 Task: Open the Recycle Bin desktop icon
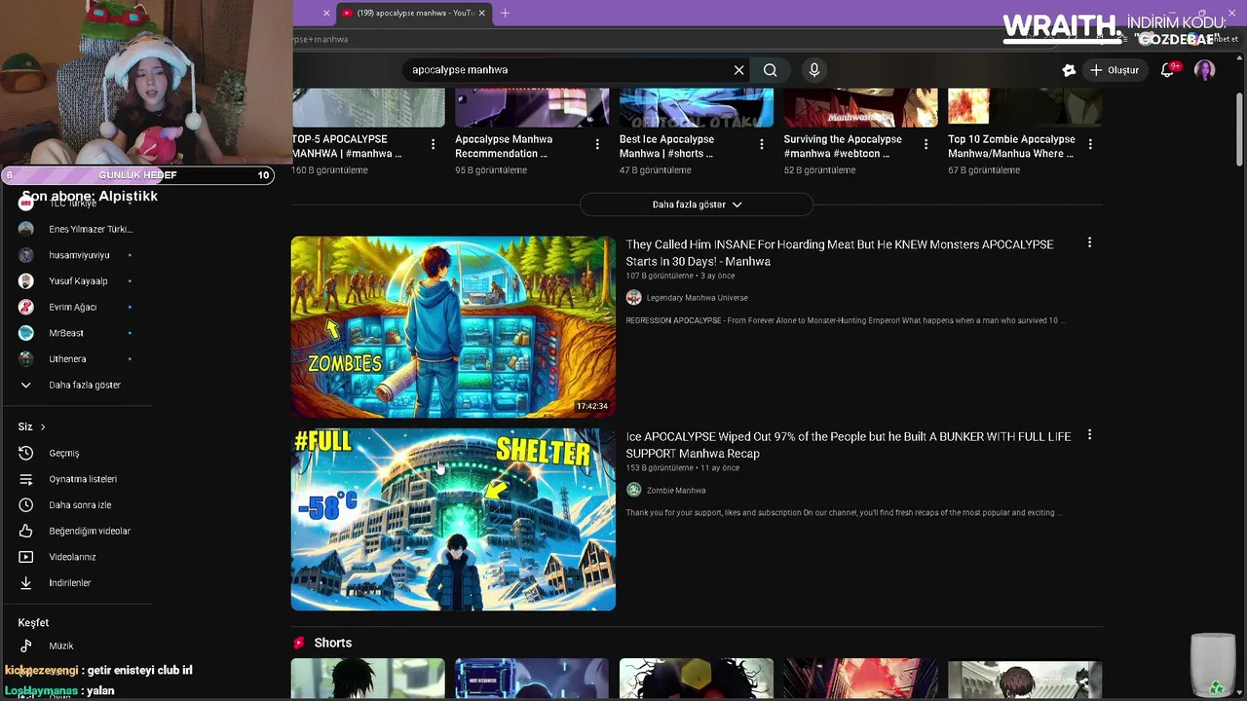tap(1213, 665)
